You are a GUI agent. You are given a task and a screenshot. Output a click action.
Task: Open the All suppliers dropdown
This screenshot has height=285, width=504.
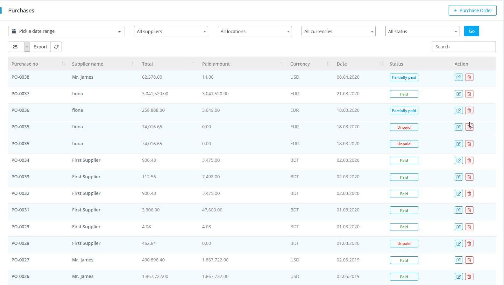[x=171, y=31]
